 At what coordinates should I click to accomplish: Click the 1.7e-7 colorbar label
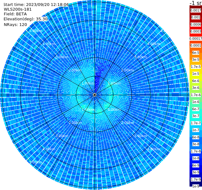[x=196, y=123]
